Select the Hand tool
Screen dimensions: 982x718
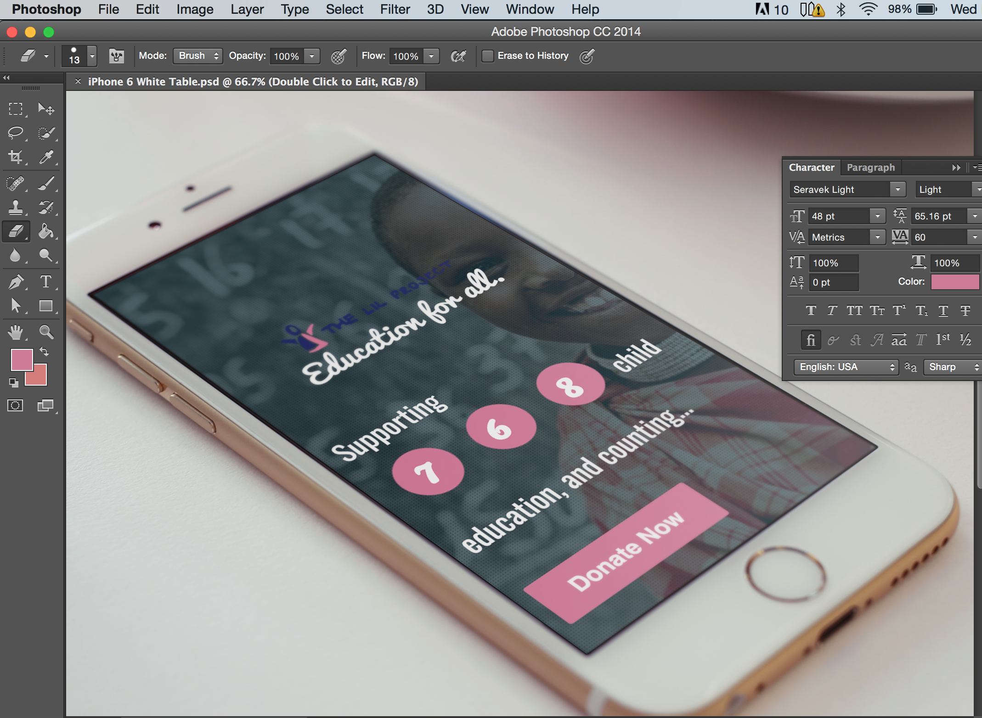16,331
